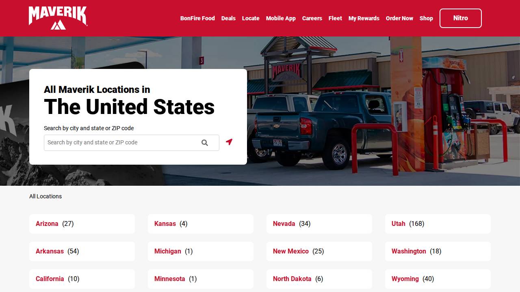Click the Maverik logo
Screen dimensions: 520x292
[x=57, y=18]
